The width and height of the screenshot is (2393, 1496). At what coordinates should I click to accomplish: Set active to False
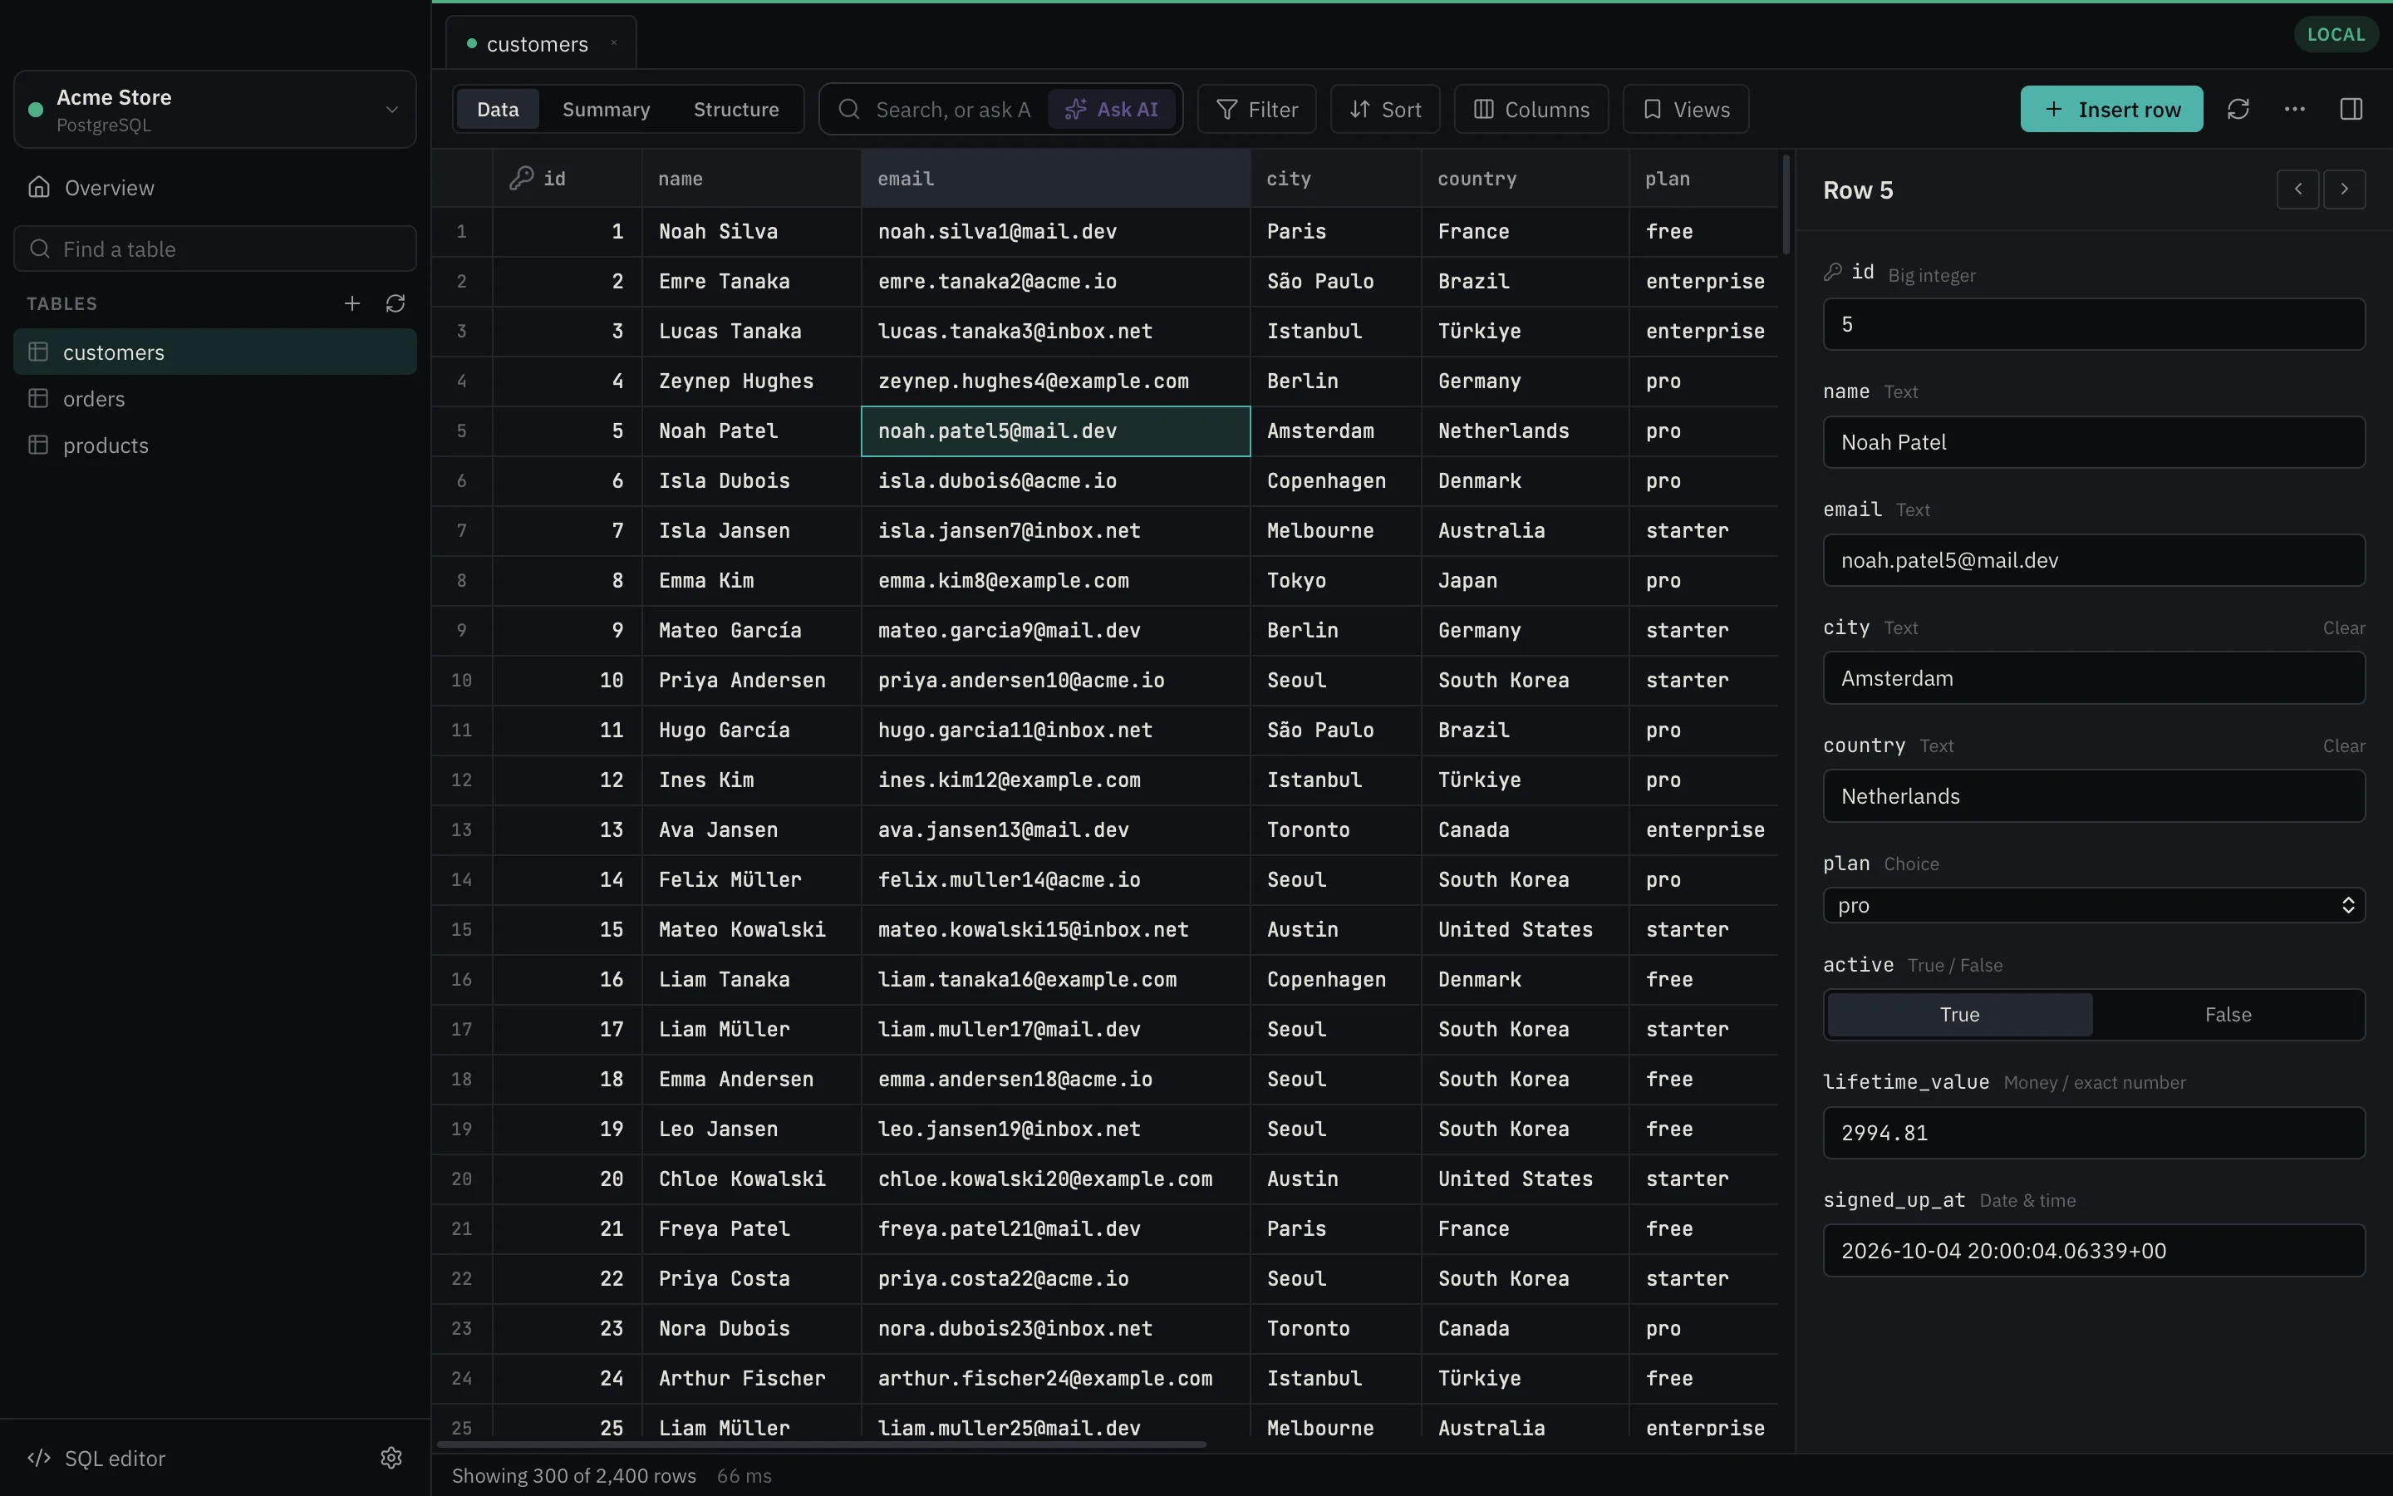click(x=2228, y=1014)
